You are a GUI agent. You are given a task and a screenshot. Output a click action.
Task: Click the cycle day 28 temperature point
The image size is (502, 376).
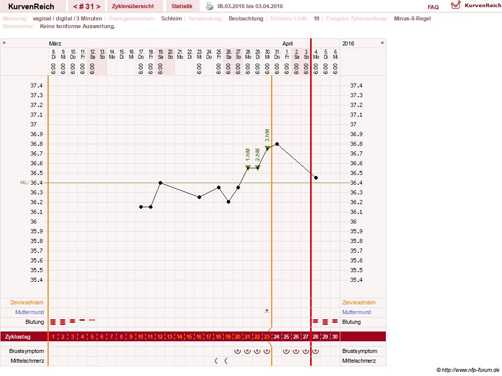click(316, 178)
